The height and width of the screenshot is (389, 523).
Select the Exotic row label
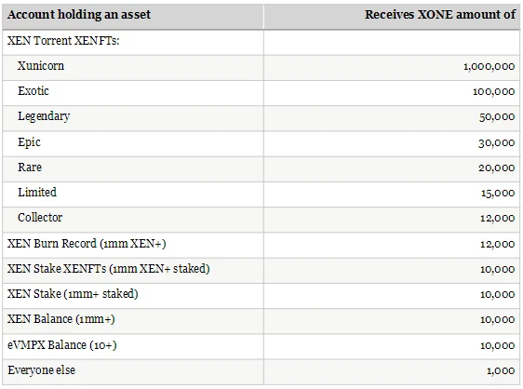pyautogui.click(x=34, y=91)
